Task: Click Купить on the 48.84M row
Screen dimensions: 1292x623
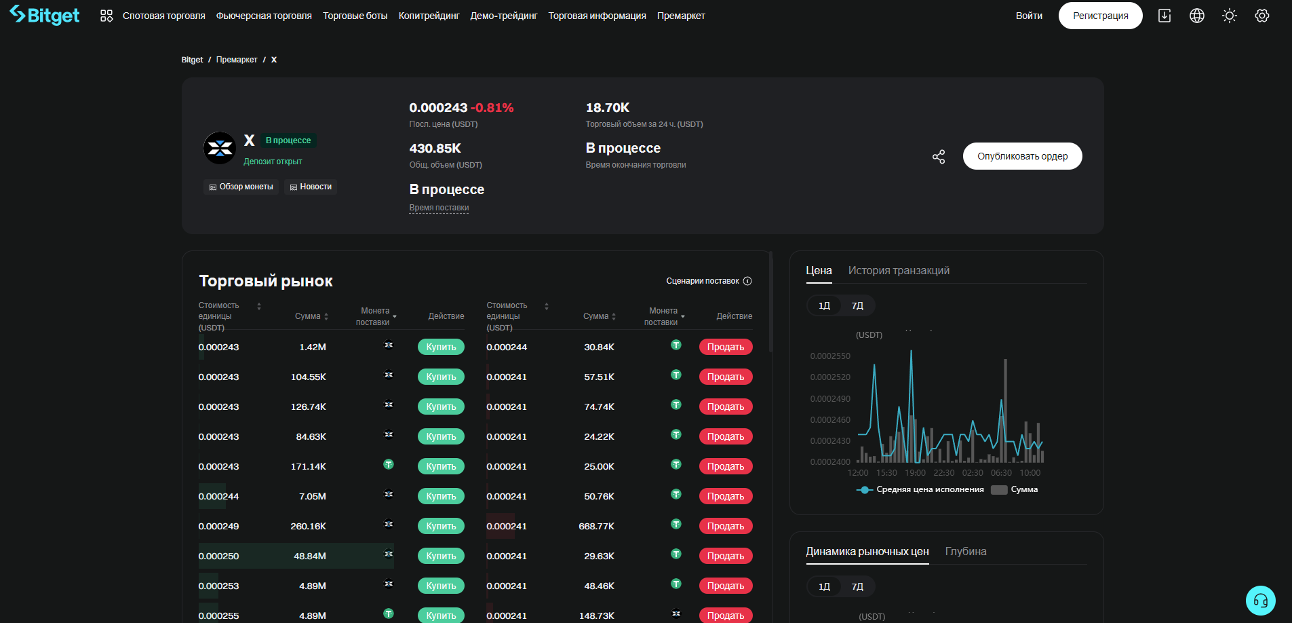Action: click(x=441, y=556)
